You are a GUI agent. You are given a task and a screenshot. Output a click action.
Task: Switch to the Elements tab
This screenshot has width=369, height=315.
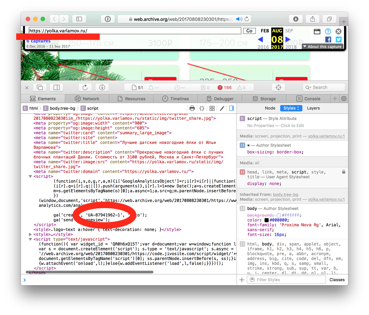[x=43, y=99]
